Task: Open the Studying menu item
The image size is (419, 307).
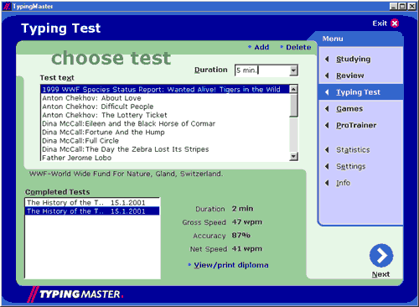Action: tap(354, 59)
